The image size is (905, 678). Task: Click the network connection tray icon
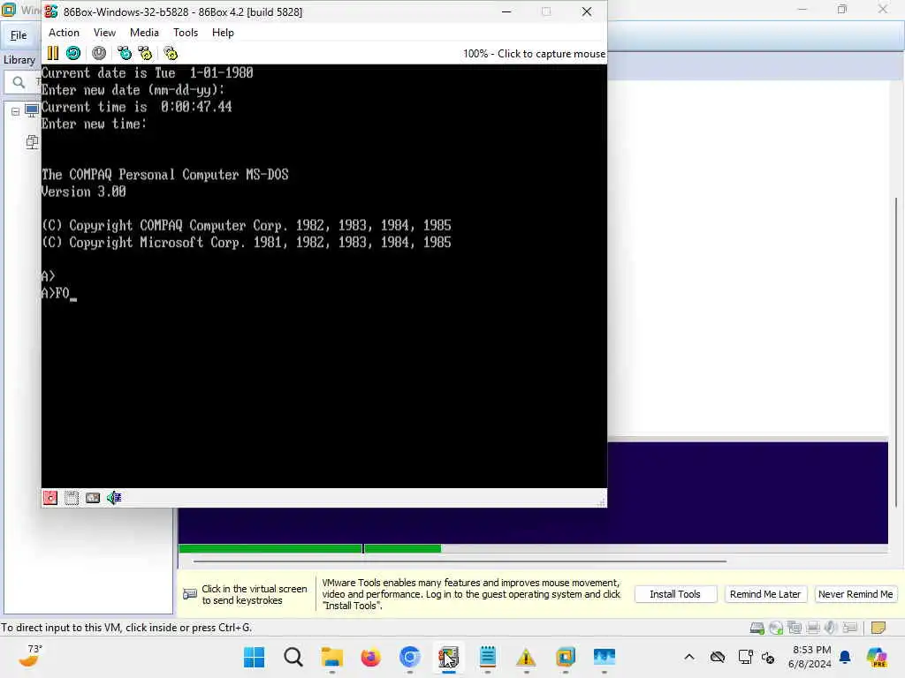click(745, 657)
